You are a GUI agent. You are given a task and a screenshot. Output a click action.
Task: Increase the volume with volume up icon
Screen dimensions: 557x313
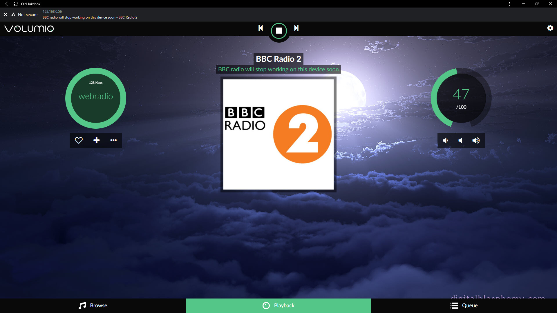(476, 141)
